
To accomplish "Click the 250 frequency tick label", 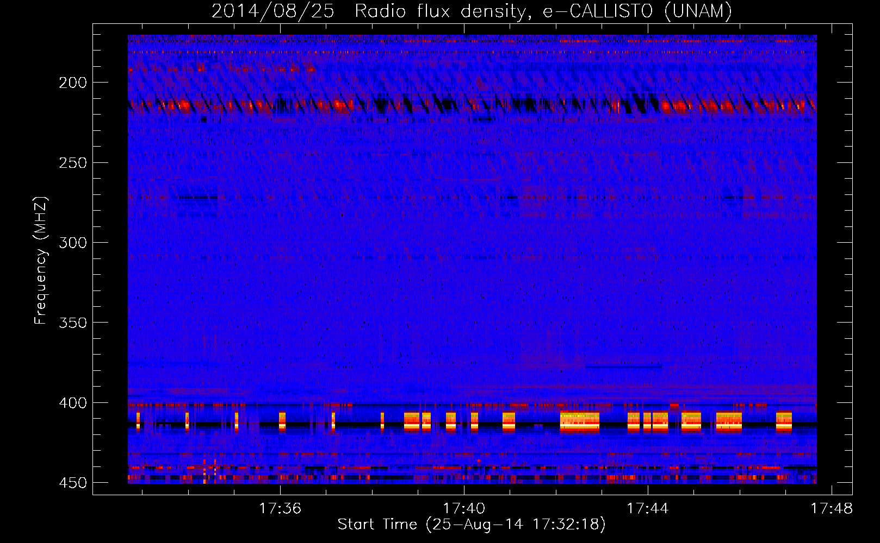I will (73, 163).
